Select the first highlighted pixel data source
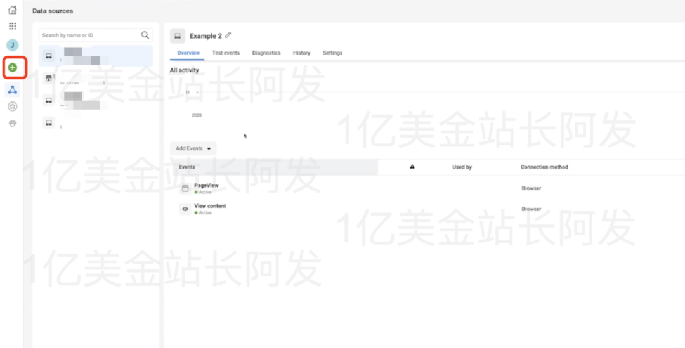Screen dimensions: 685x348 click(x=96, y=56)
